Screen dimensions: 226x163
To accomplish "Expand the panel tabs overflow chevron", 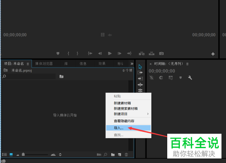I will pos(132,64).
